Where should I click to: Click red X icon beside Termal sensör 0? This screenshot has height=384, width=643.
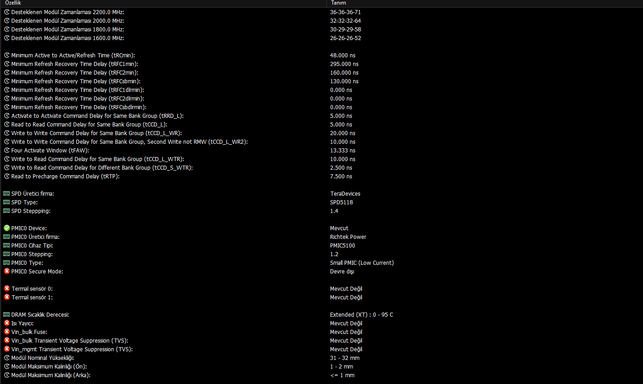point(7,289)
